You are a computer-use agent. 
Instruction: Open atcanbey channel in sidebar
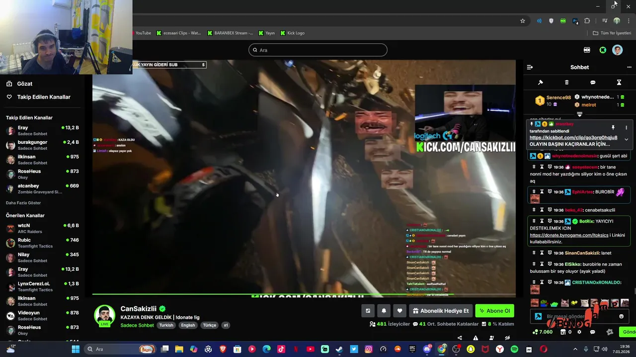[x=42, y=188]
